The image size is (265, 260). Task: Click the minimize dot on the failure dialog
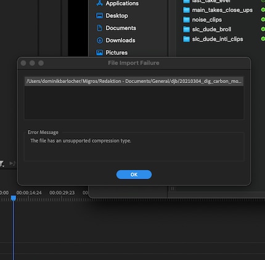32,63
